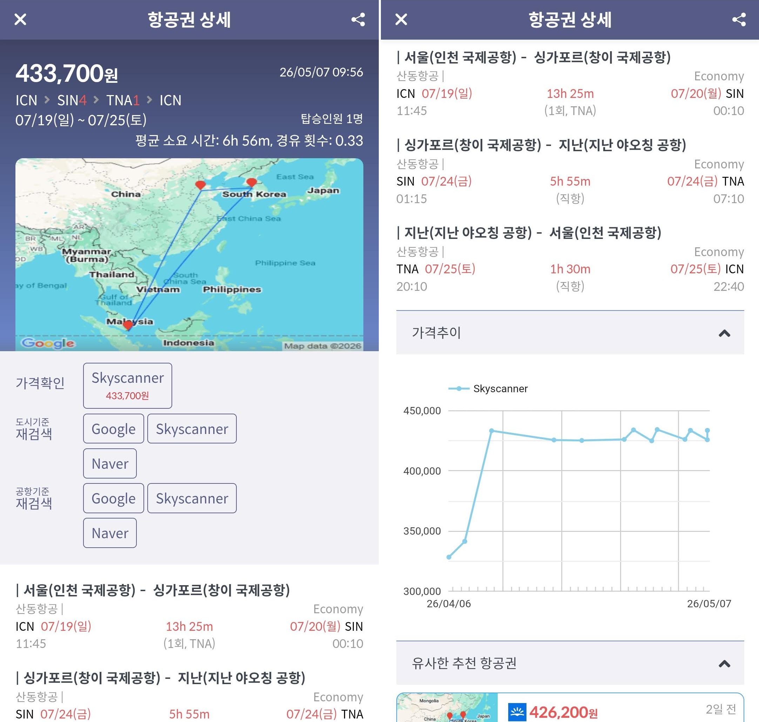Tap the 가격확인 label
759x722 pixels.
coord(40,383)
